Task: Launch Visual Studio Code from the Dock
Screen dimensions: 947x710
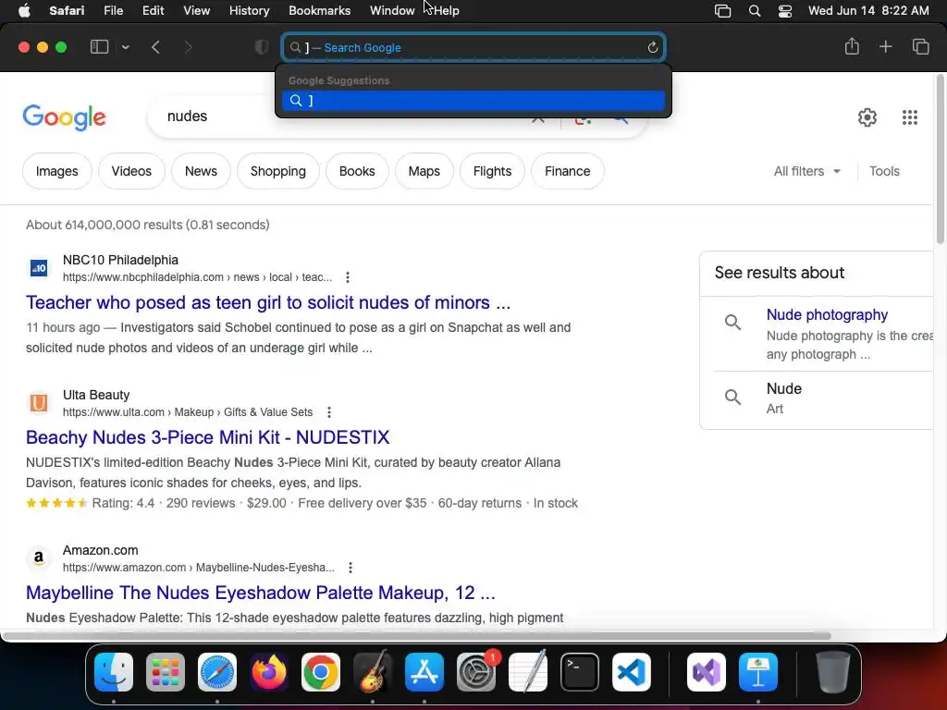Action: tap(632, 672)
